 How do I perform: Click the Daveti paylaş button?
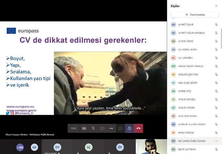click(195, 15)
